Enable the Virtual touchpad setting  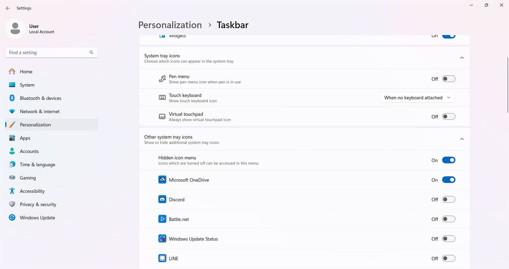click(x=449, y=116)
